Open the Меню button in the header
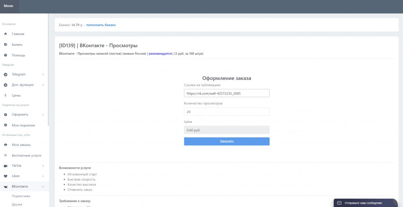The height and width of the screenshot is (207, 403). click(9, 6)
